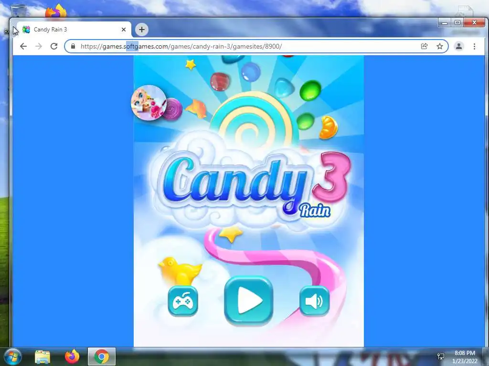The height and width of the screenshot is (366, 489).
Task: Minimize the Chrome window
Action: 445,23
